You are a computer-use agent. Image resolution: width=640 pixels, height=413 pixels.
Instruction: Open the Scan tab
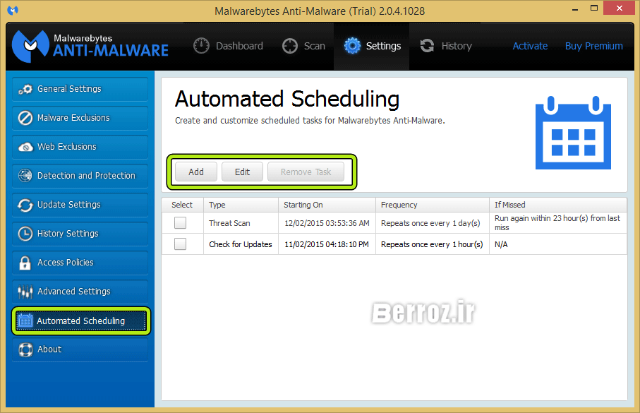tap(303, 46)
